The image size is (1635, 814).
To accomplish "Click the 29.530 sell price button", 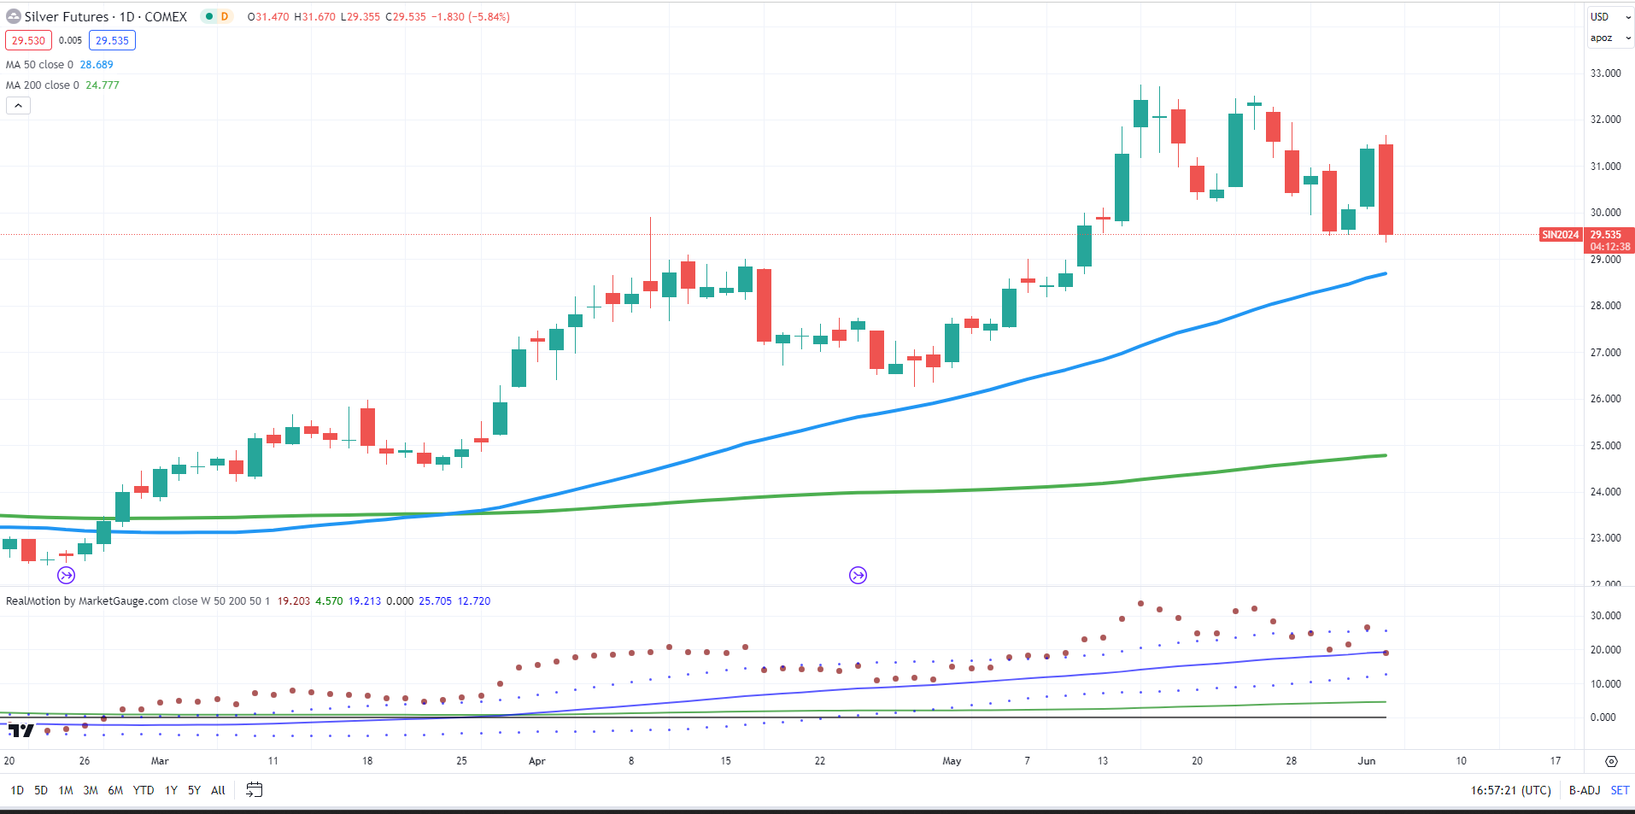I will tap(28, 40).
